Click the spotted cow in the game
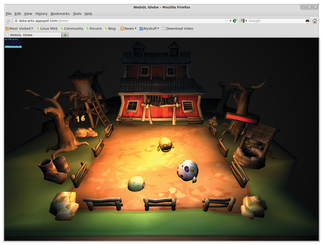The width and height of the screenshot is (323, 245). point(187,172)
